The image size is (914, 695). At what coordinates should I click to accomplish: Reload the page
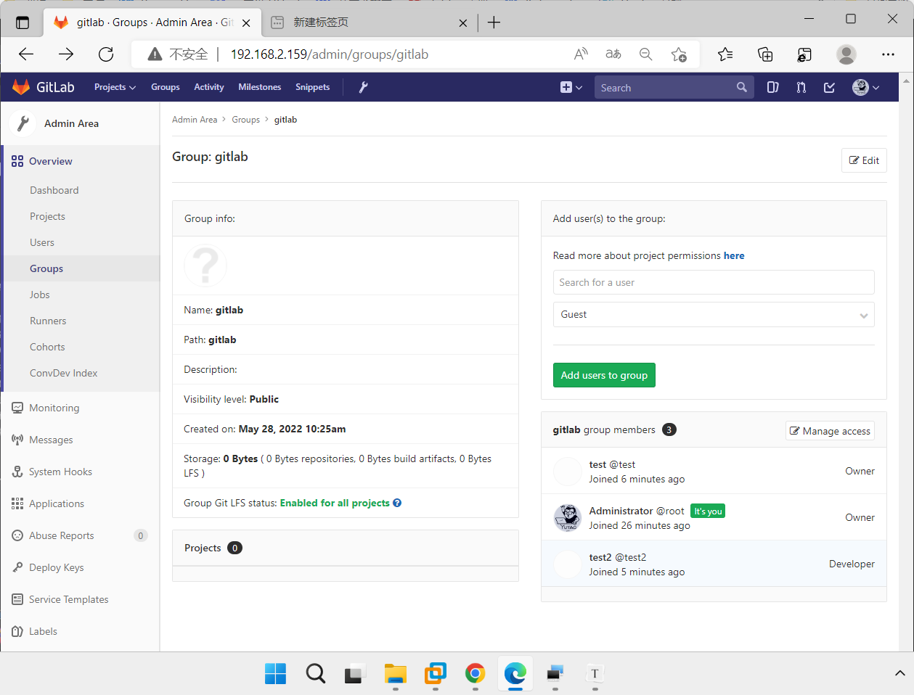[x=106, y=54]
